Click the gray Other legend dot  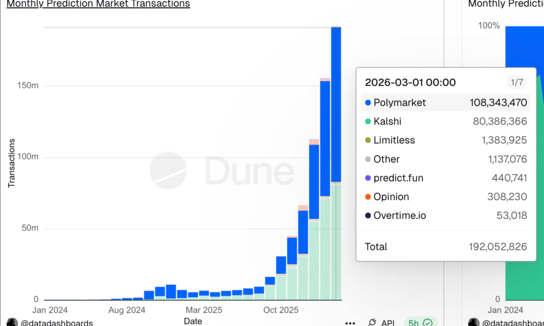[x=367, y=159]
